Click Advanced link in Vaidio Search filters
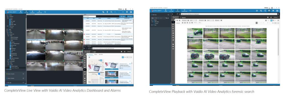 pos(178,23)
